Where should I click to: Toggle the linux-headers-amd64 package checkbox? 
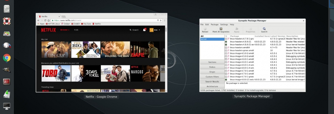226,48
